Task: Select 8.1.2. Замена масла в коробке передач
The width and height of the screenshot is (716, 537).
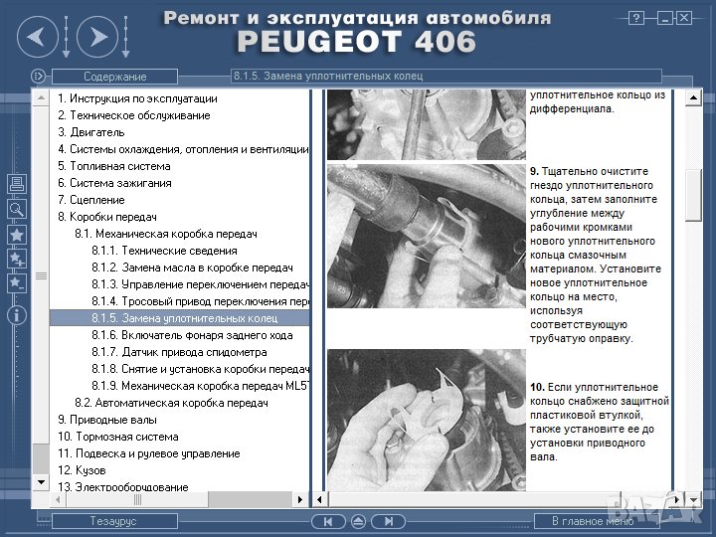Action: 192,268
